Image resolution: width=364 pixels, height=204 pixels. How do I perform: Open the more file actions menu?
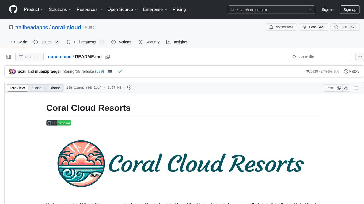click(x=360, y=57)
